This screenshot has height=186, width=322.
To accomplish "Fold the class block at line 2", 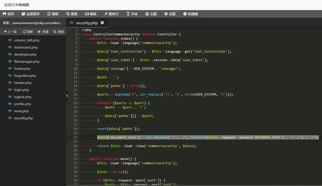I will point(79,34).
